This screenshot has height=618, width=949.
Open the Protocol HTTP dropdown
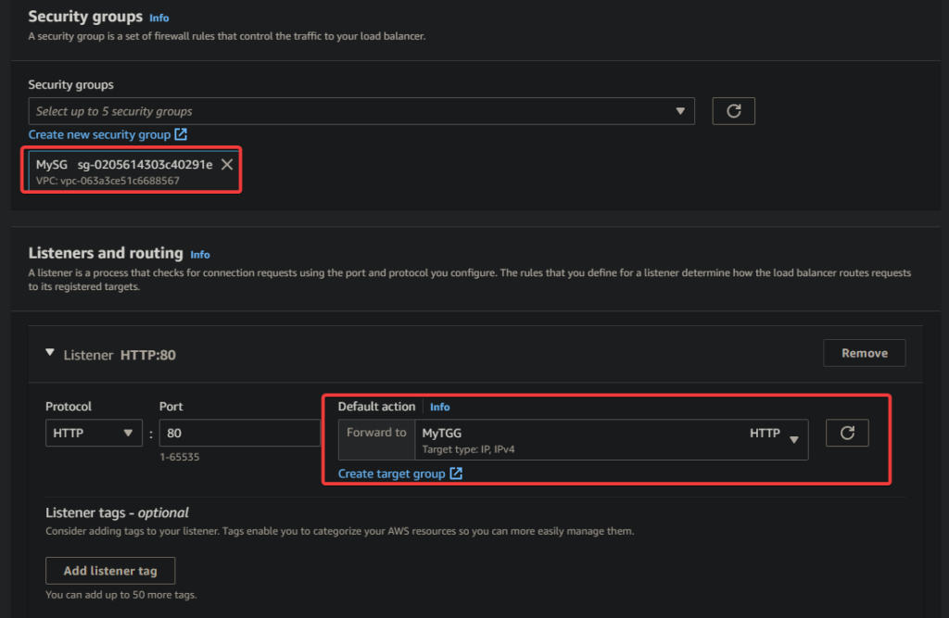[93, 433]
